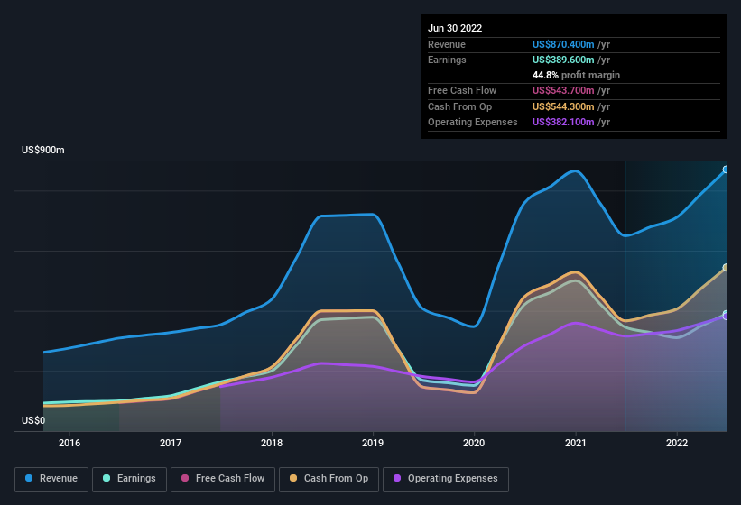
Task: Click the Earnings label in tooltip
Action: tap(447, 60)
